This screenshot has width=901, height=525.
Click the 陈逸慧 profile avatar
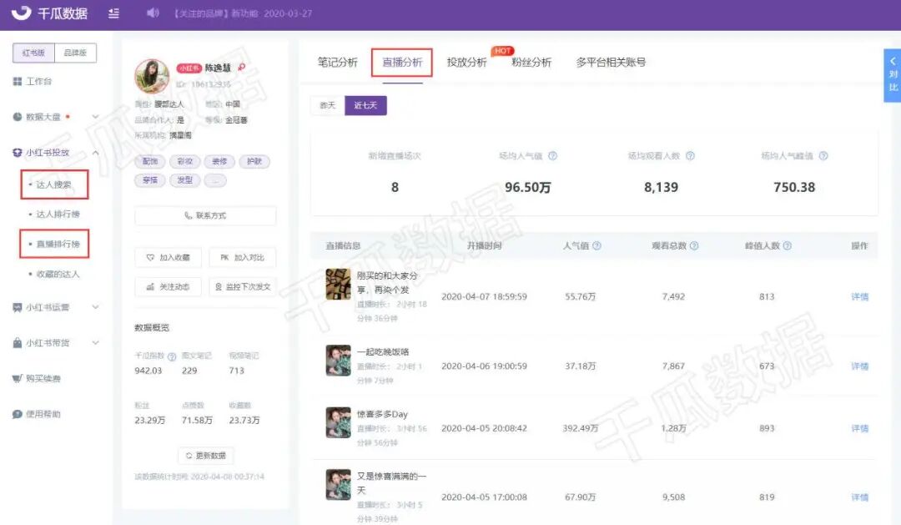click(x=153, y=77)
